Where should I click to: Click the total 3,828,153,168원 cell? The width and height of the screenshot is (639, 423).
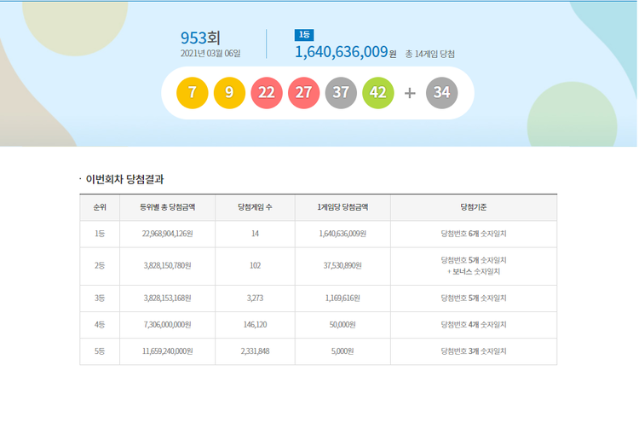(168, 298)
